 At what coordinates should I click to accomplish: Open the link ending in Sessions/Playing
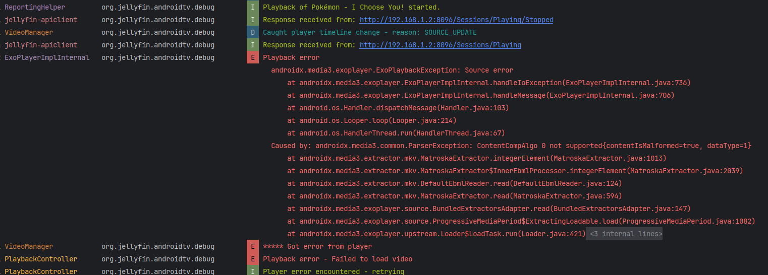point(440,45)
